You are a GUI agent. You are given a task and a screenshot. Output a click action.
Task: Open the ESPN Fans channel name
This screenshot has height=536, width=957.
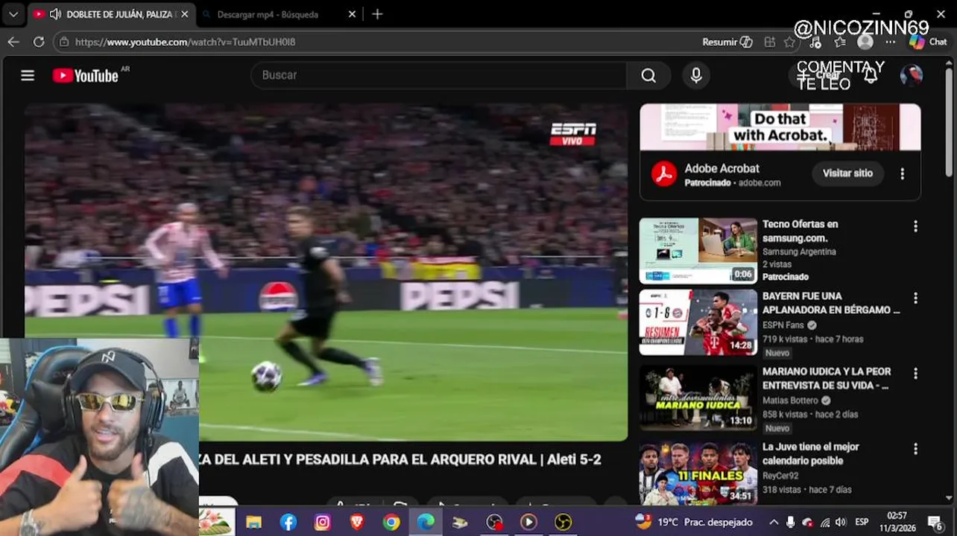pos(783,325)
